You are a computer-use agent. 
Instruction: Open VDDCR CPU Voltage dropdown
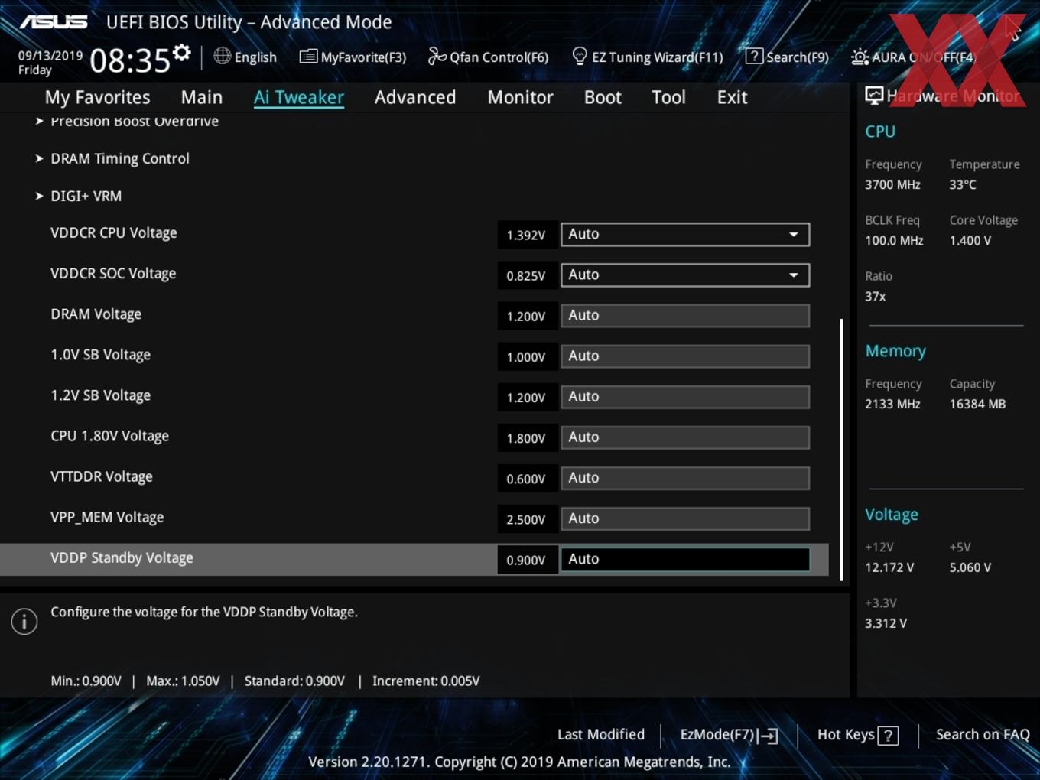tap(685, 234)
